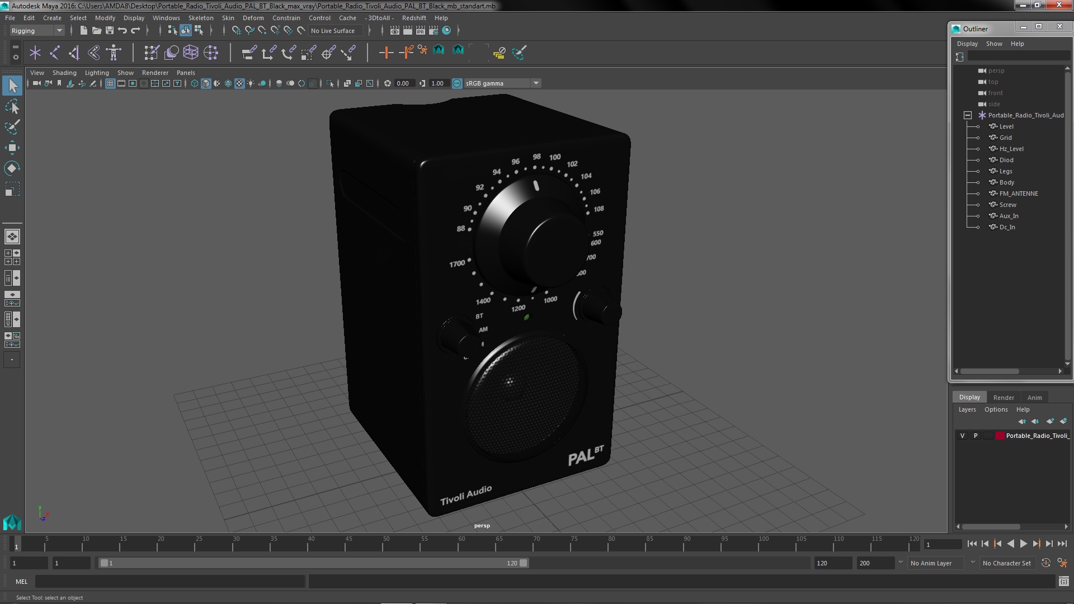Switch to the Anim layer tab

point(1034,398)
